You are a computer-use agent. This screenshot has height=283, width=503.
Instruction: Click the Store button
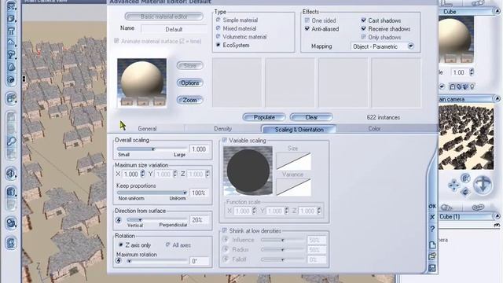[x=190, y=66]
